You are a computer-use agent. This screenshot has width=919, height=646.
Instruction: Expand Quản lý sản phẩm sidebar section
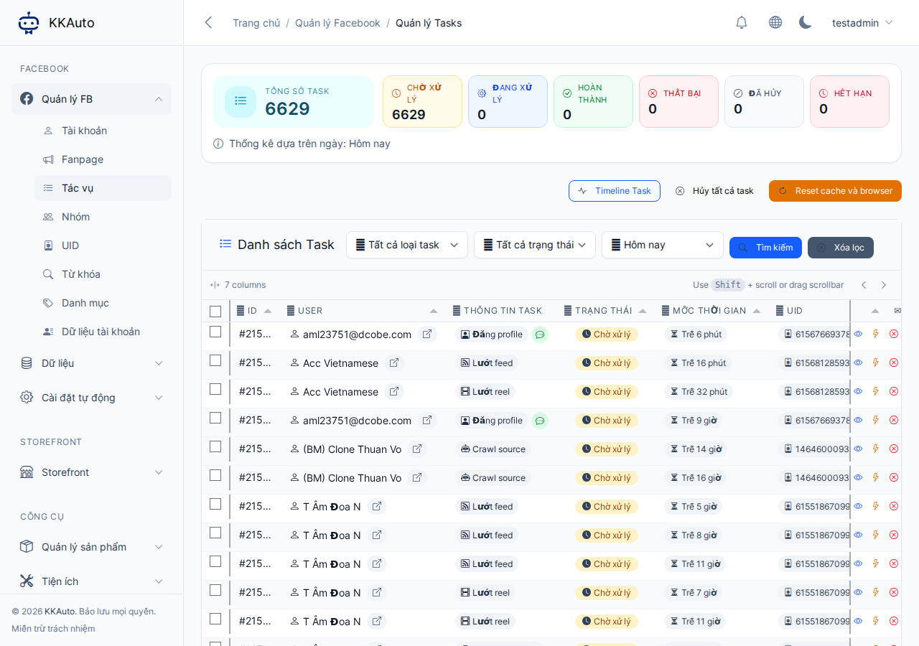coord(91,547)
